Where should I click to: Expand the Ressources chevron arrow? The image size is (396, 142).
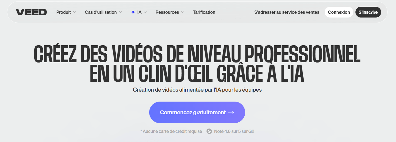(x=183, y=12)
